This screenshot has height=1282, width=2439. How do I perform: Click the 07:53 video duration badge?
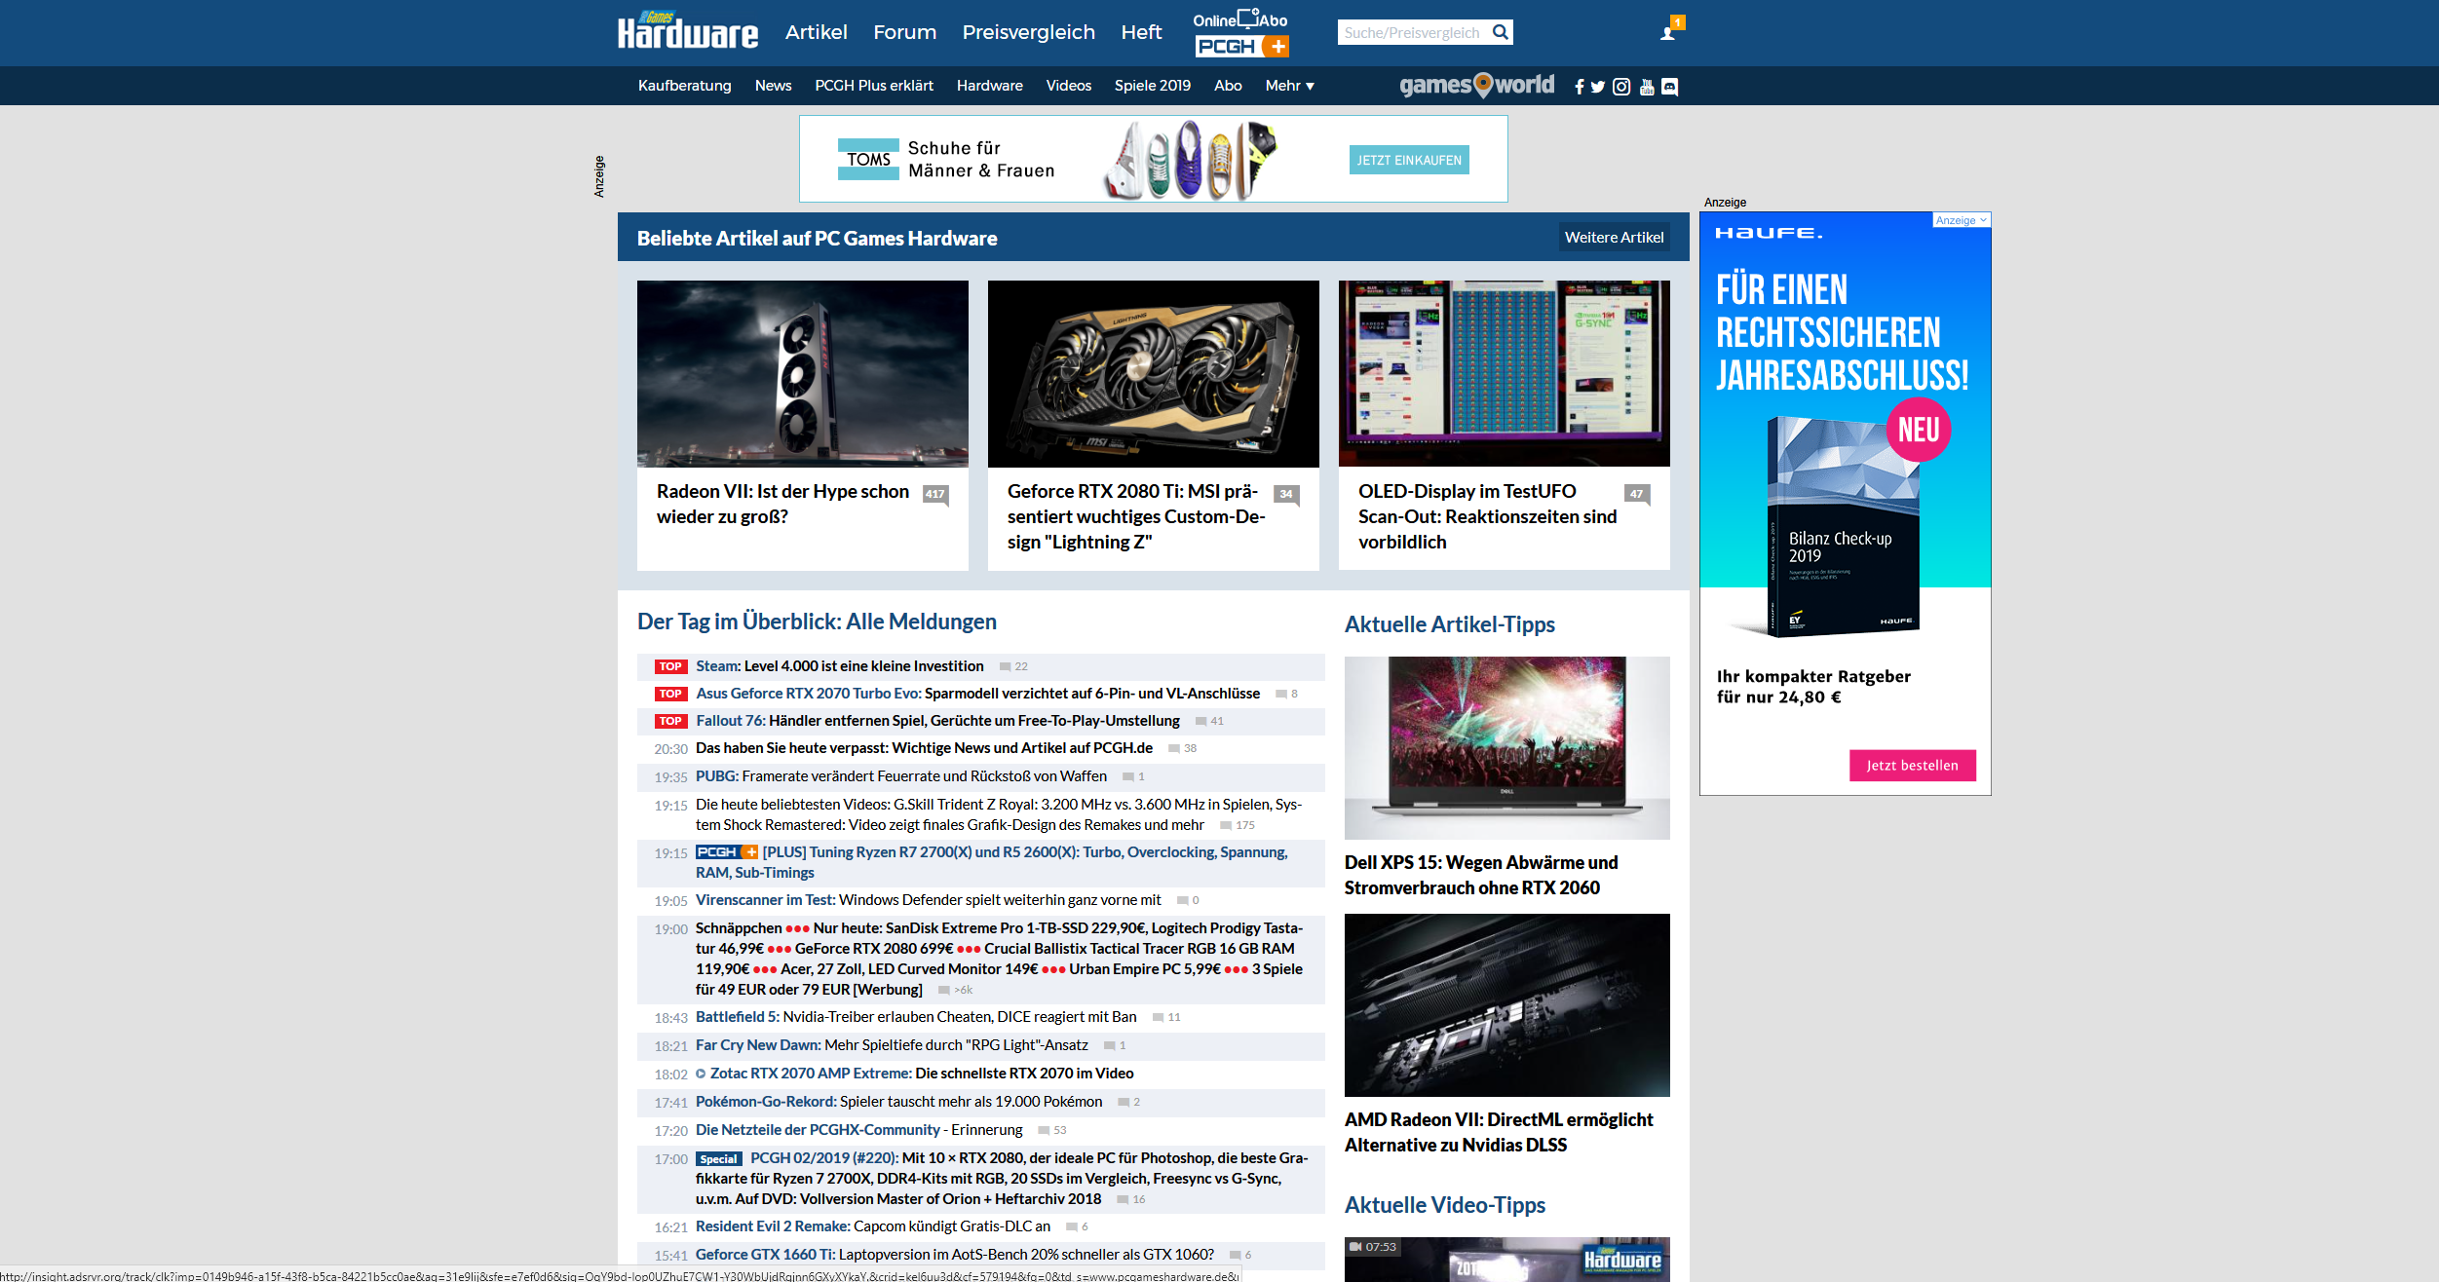tap(1373, 1247)
